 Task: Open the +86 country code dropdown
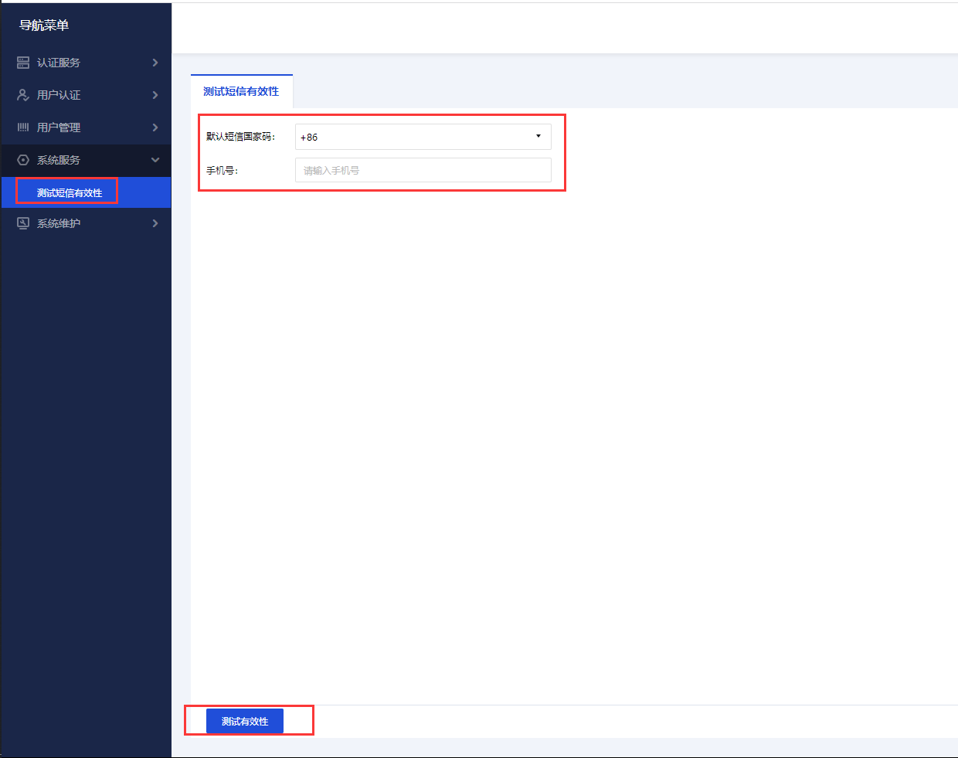[417, 137]
